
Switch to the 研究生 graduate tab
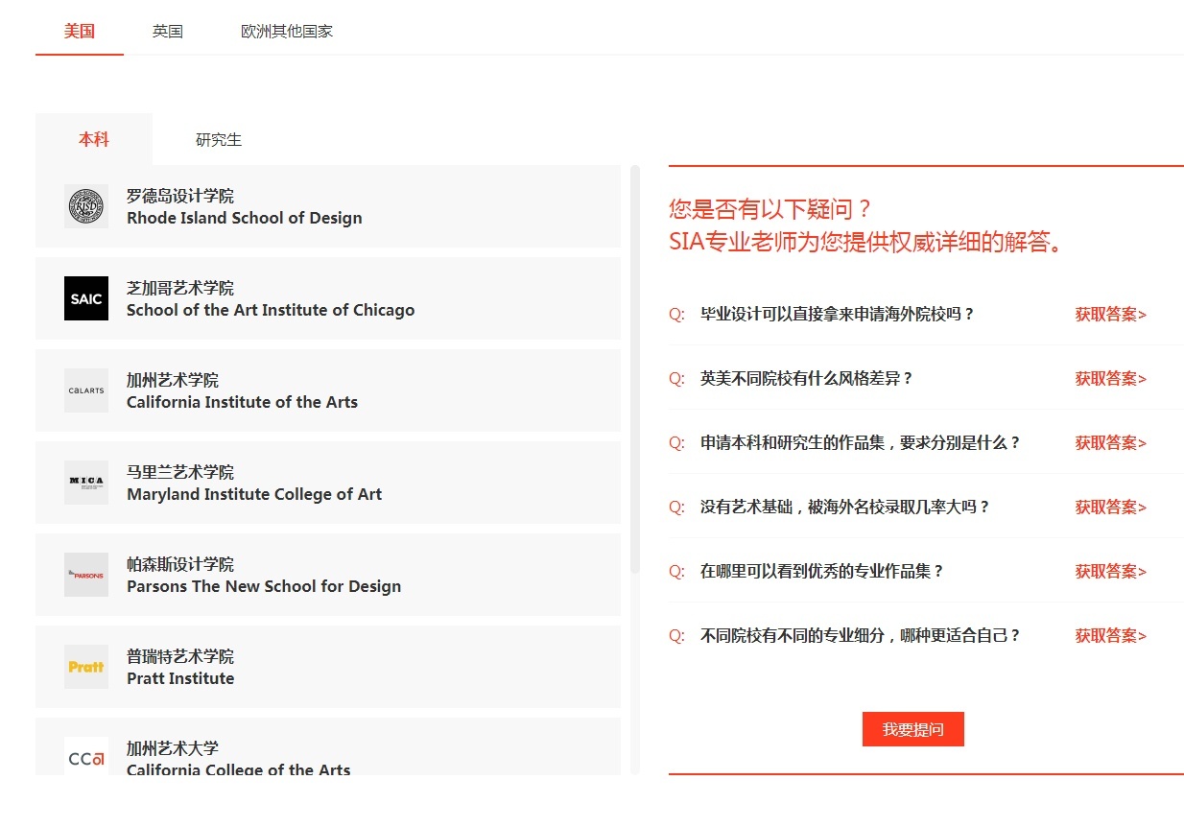tap(219, 140)
